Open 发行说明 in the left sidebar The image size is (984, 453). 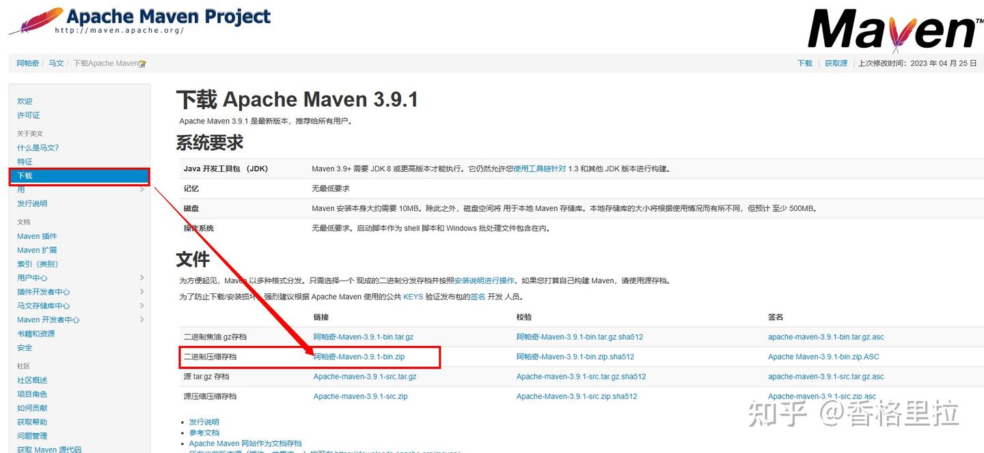tap(32, 203)
